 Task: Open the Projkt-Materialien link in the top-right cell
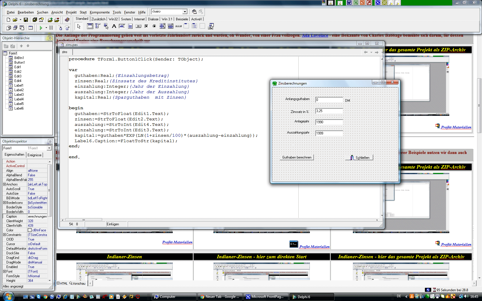(456, 127)
